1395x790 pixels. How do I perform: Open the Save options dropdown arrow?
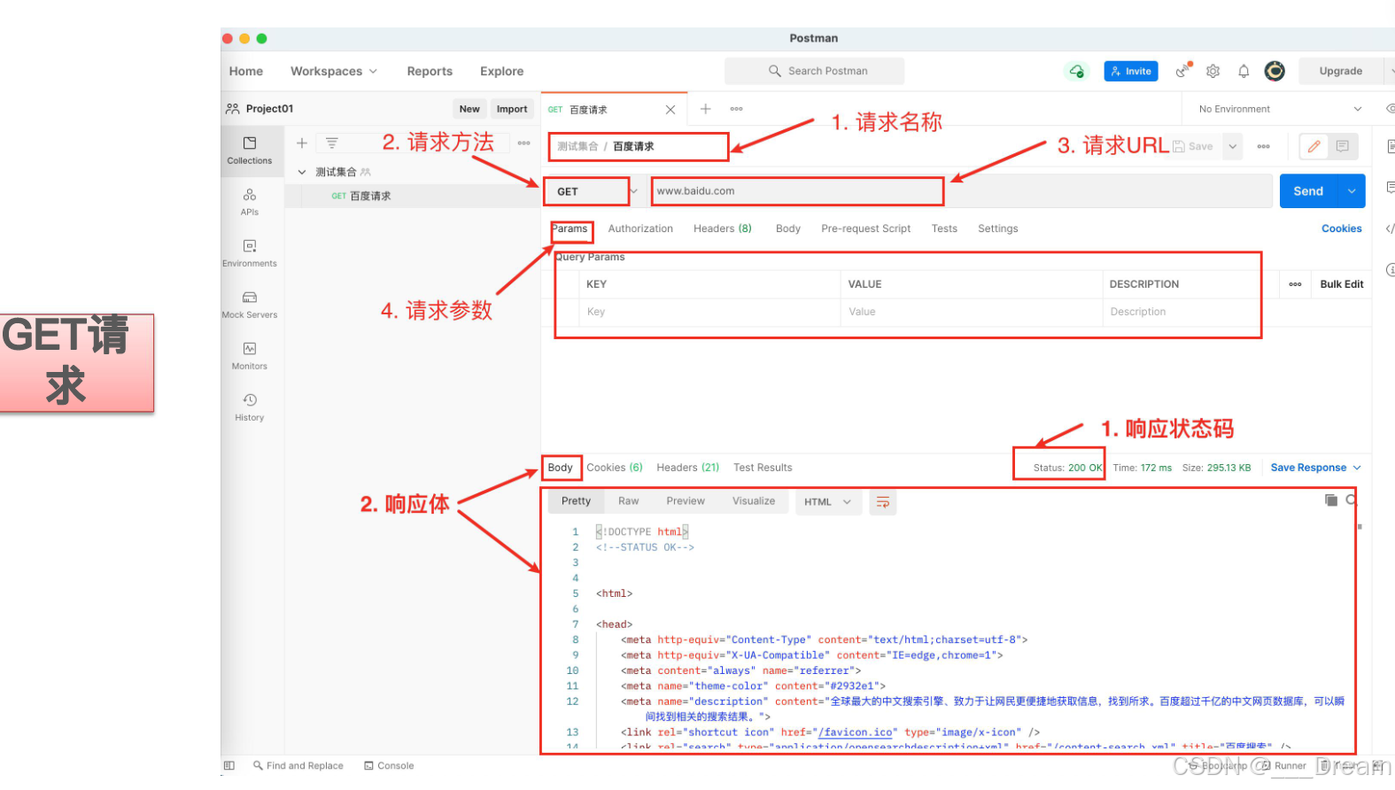(x=1233, y=146)
